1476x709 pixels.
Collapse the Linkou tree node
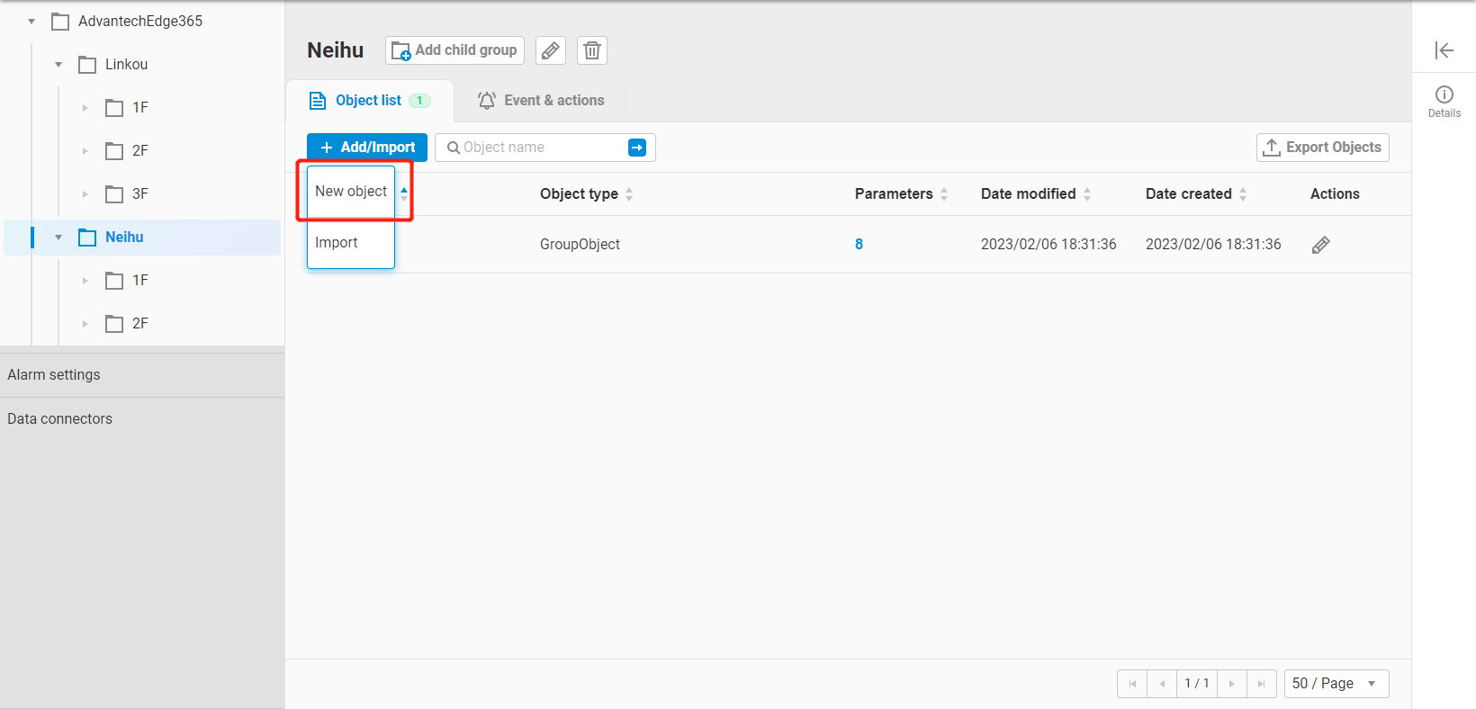point(58,65)
